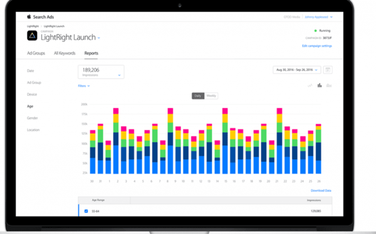Switch chart to Weekly view
The image size is (376, 234).
[211, 96]
